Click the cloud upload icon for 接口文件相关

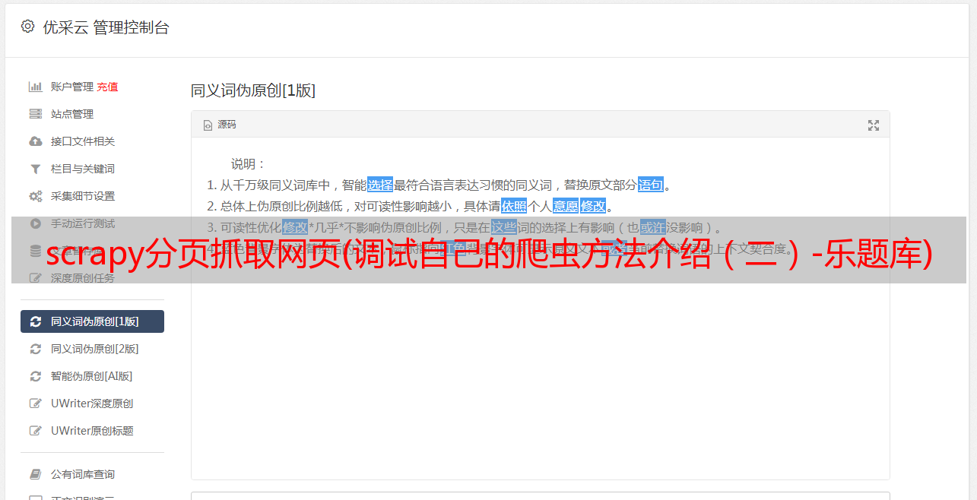(x=35, y=141)
